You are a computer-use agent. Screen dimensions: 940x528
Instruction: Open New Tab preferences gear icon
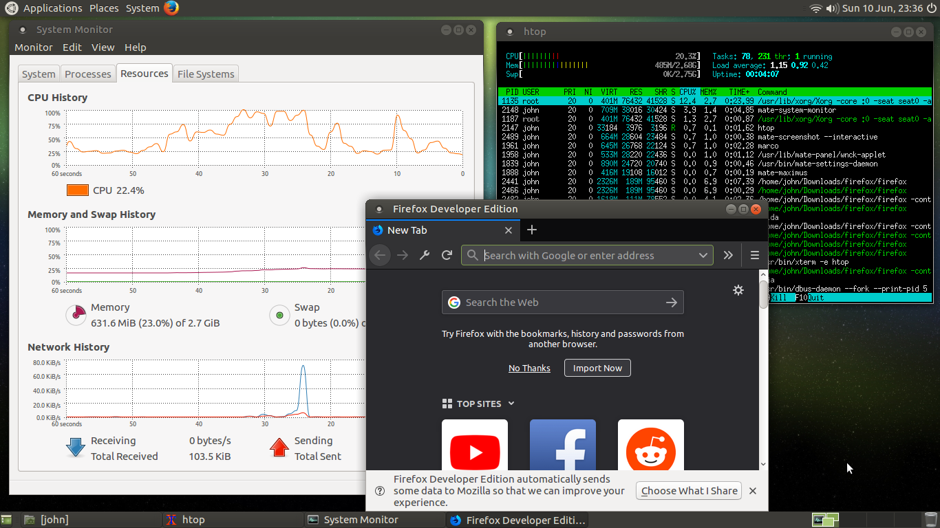(738, 290)
